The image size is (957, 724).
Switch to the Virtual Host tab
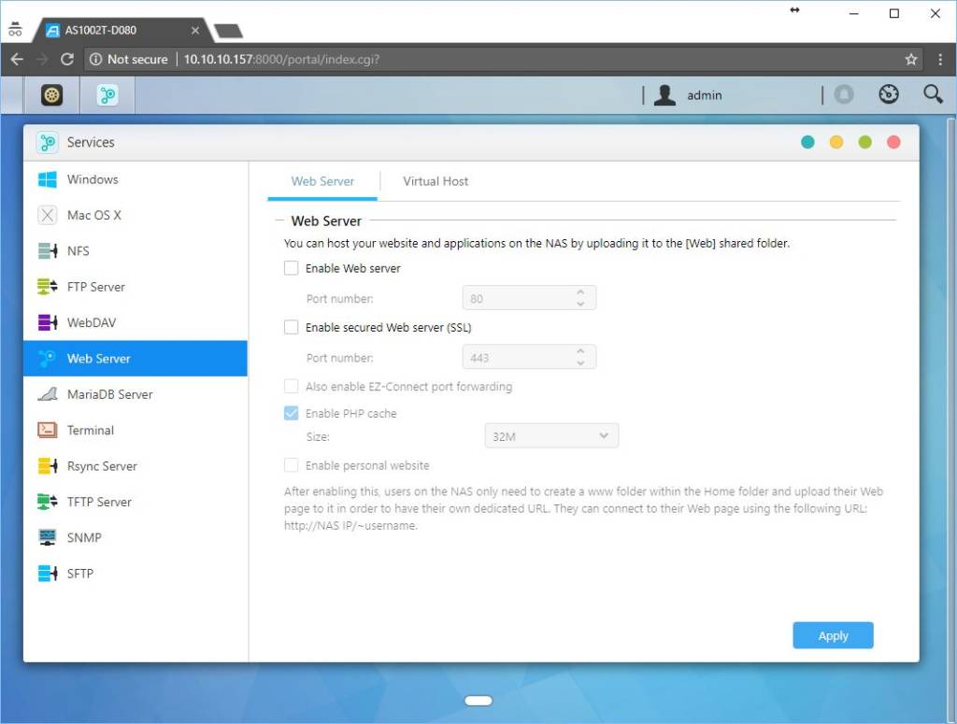click(436, 181)
